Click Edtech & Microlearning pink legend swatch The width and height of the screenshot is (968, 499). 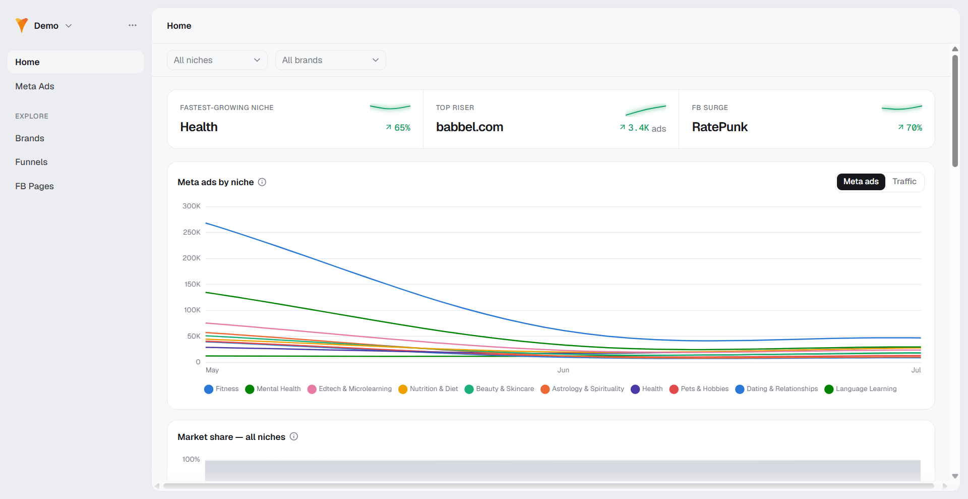coord(312,389)
